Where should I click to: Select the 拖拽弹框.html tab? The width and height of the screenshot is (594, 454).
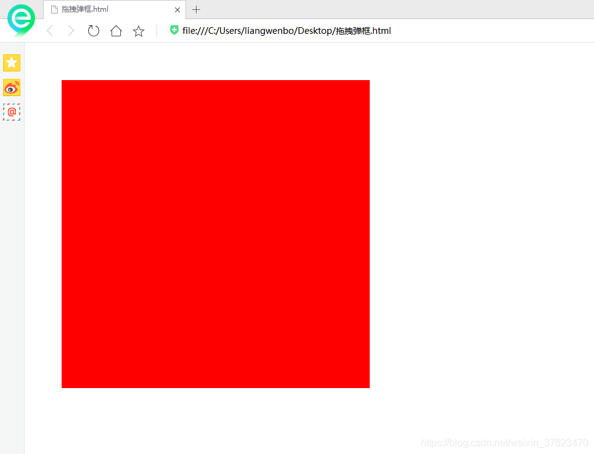pyautogui.click(x=115, y=9)
